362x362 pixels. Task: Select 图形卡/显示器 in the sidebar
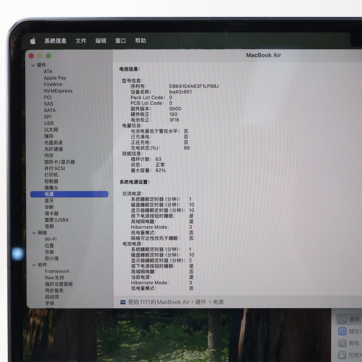(x=60, y=162)
